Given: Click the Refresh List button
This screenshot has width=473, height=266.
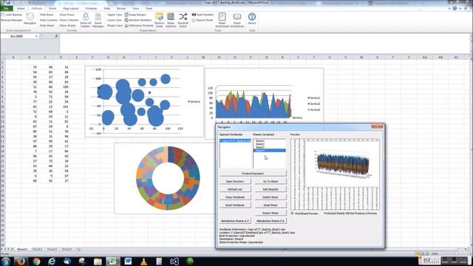Looking at the screenshot, I should click(x=235, y=189).
